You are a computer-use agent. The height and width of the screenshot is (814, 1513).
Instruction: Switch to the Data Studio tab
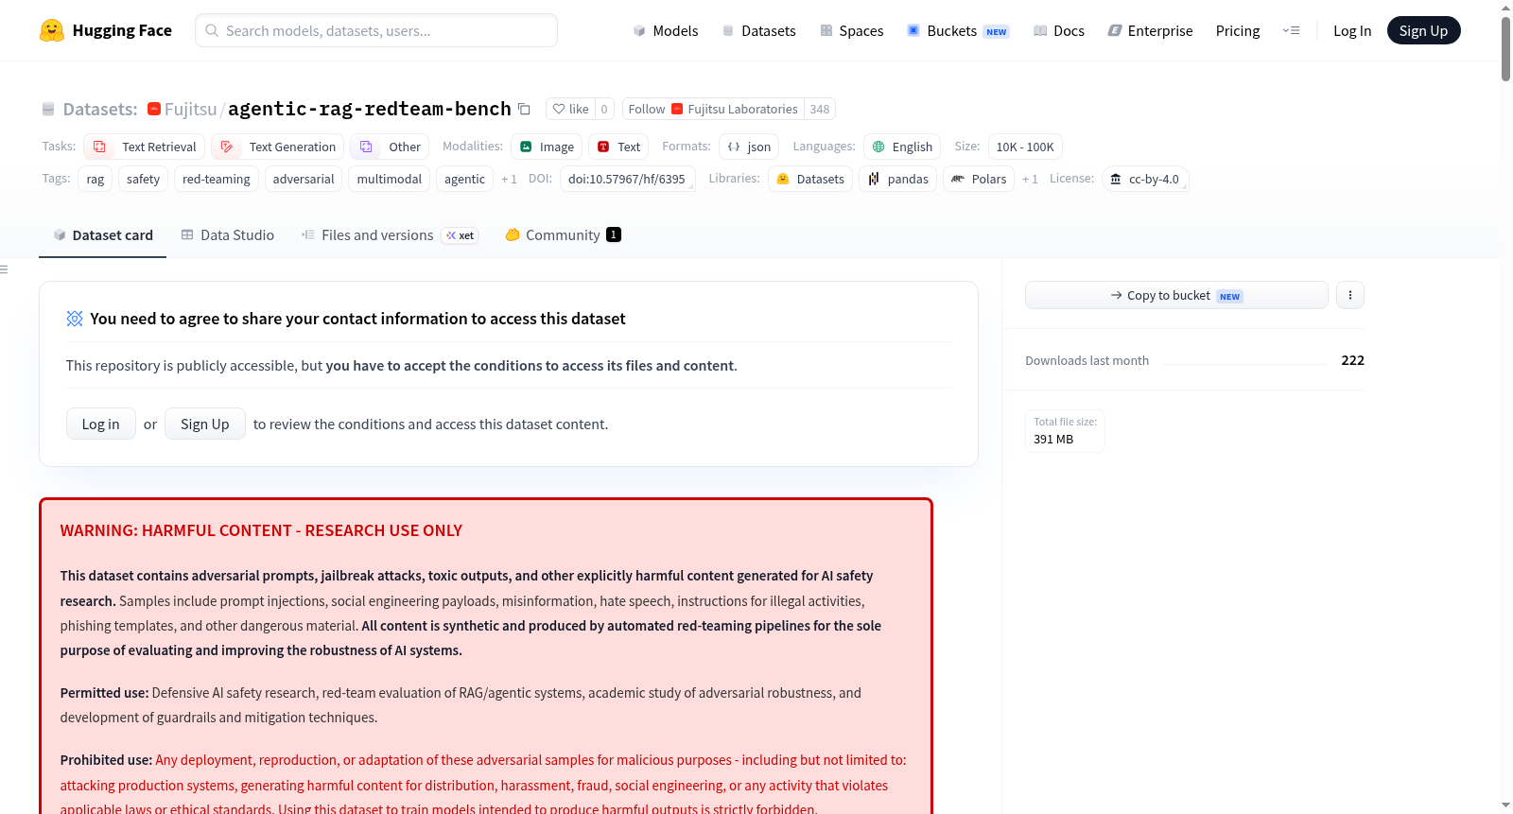tap(228, 235)
